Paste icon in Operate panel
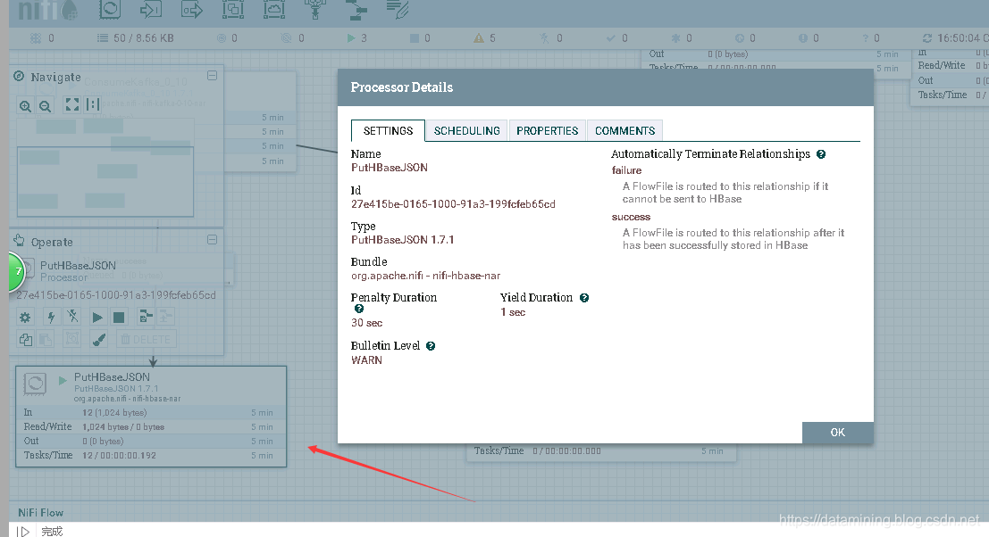 pyautogui.click(x=46, y=339)
